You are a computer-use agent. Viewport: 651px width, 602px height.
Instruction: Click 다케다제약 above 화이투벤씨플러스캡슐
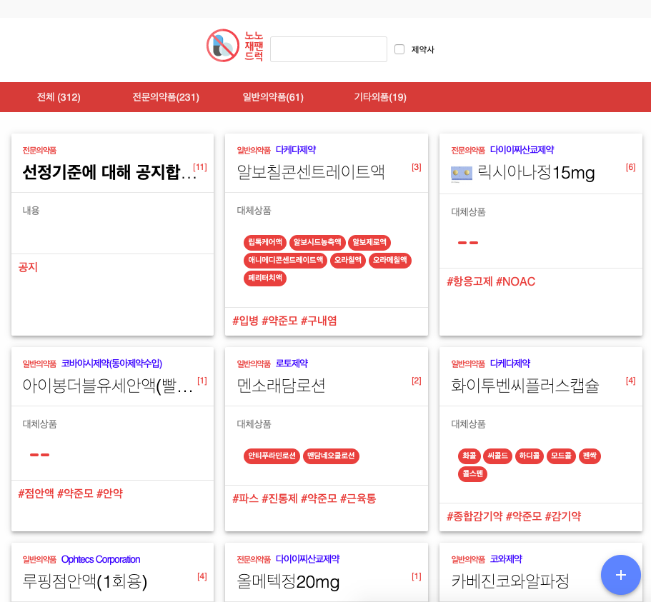[x=510, y=363]
